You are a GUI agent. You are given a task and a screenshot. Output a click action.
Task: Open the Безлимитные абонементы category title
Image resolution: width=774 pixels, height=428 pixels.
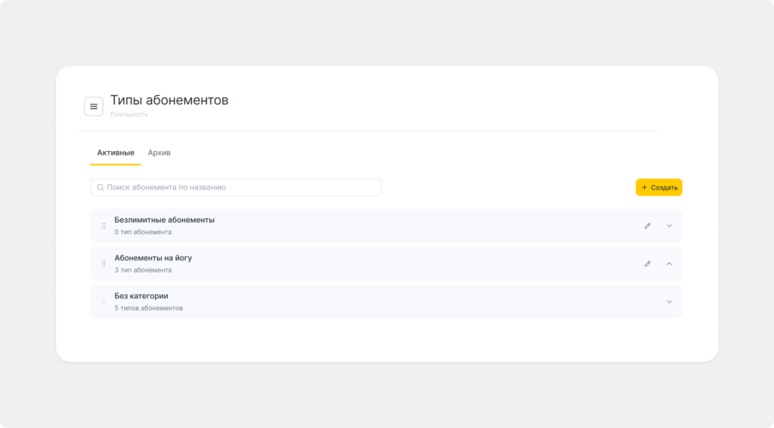164,220
